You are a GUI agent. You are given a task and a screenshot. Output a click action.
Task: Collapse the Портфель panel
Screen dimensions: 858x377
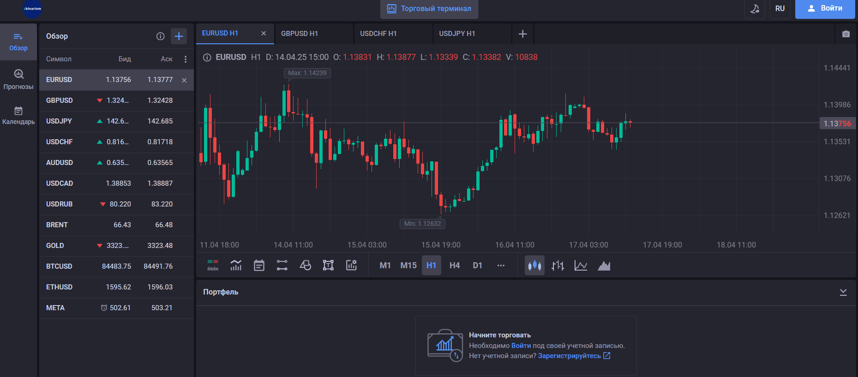coord(843,292)
